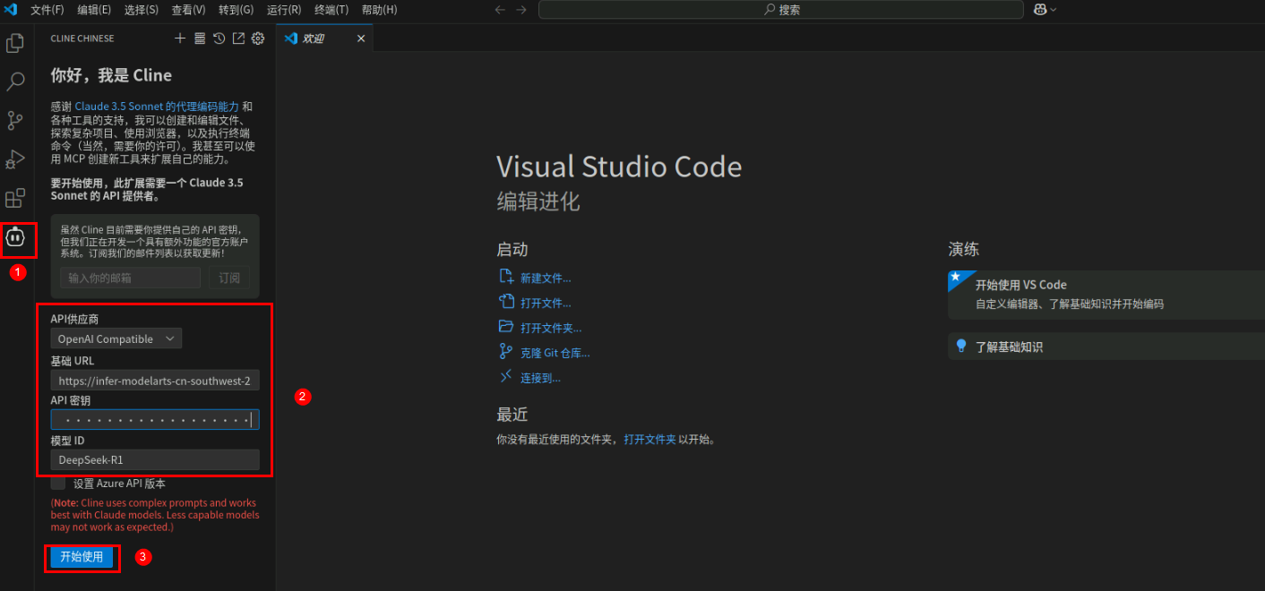Click the plus icon for new Cline task

180,39
